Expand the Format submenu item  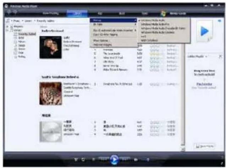pyautogui.click(x=114, y=20)
